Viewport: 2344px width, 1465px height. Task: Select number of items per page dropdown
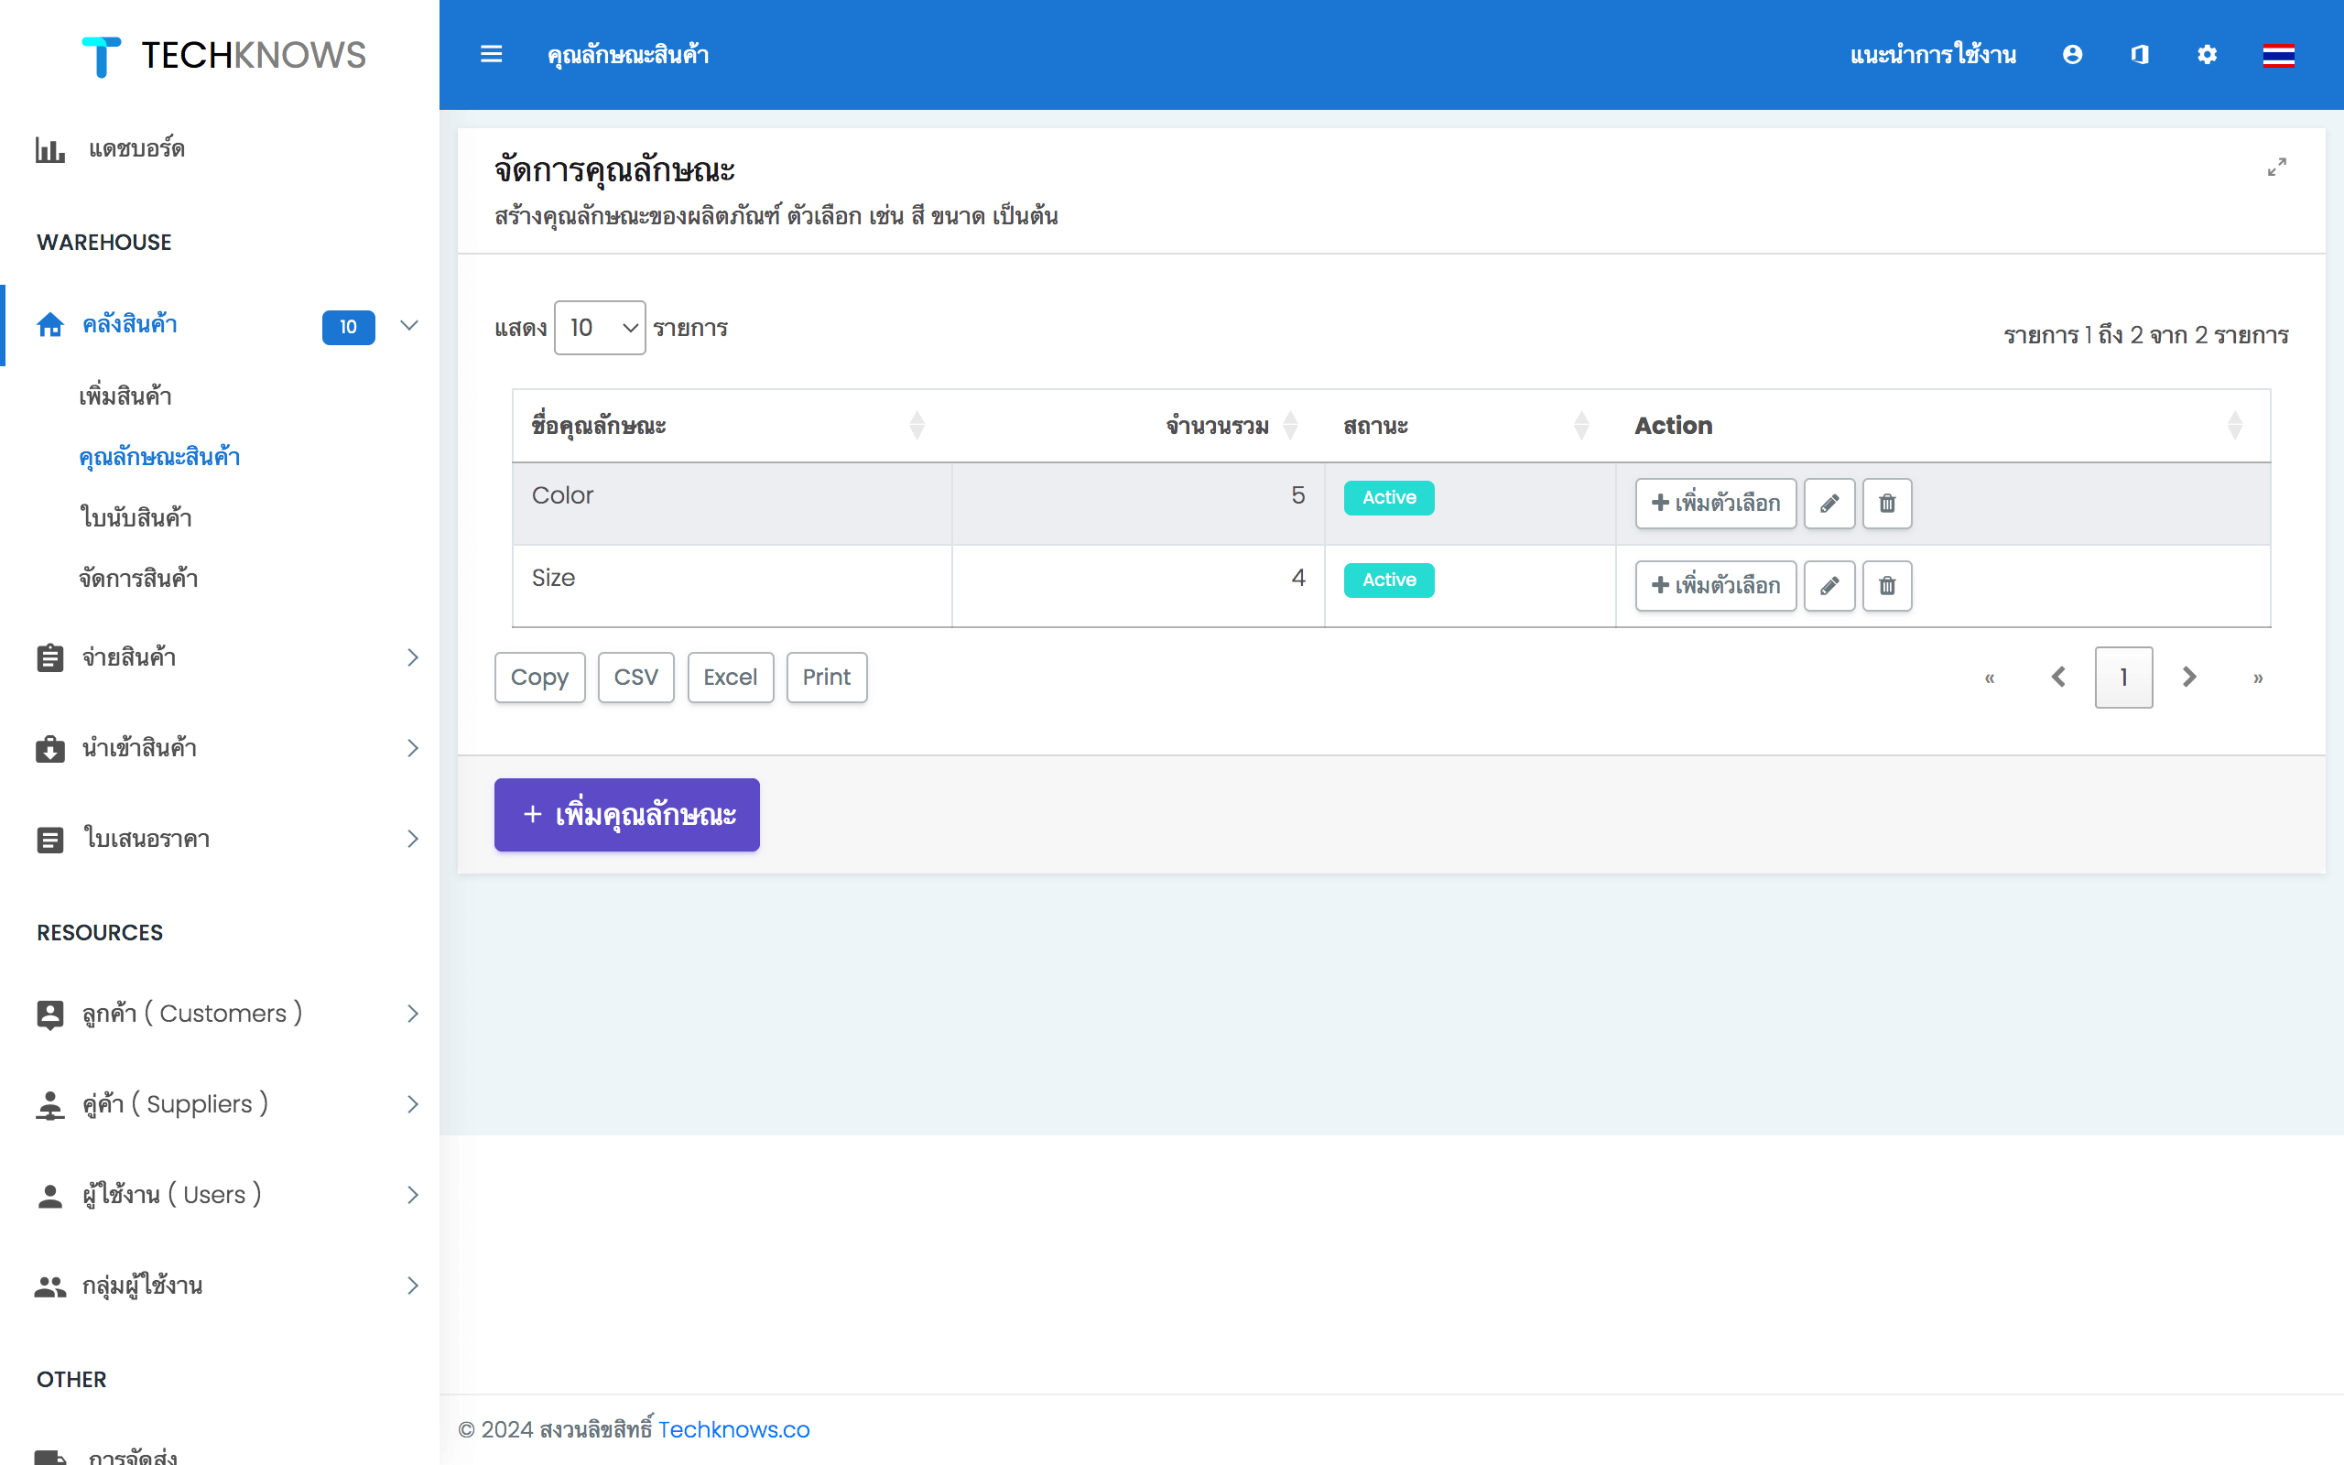[599, 328]
